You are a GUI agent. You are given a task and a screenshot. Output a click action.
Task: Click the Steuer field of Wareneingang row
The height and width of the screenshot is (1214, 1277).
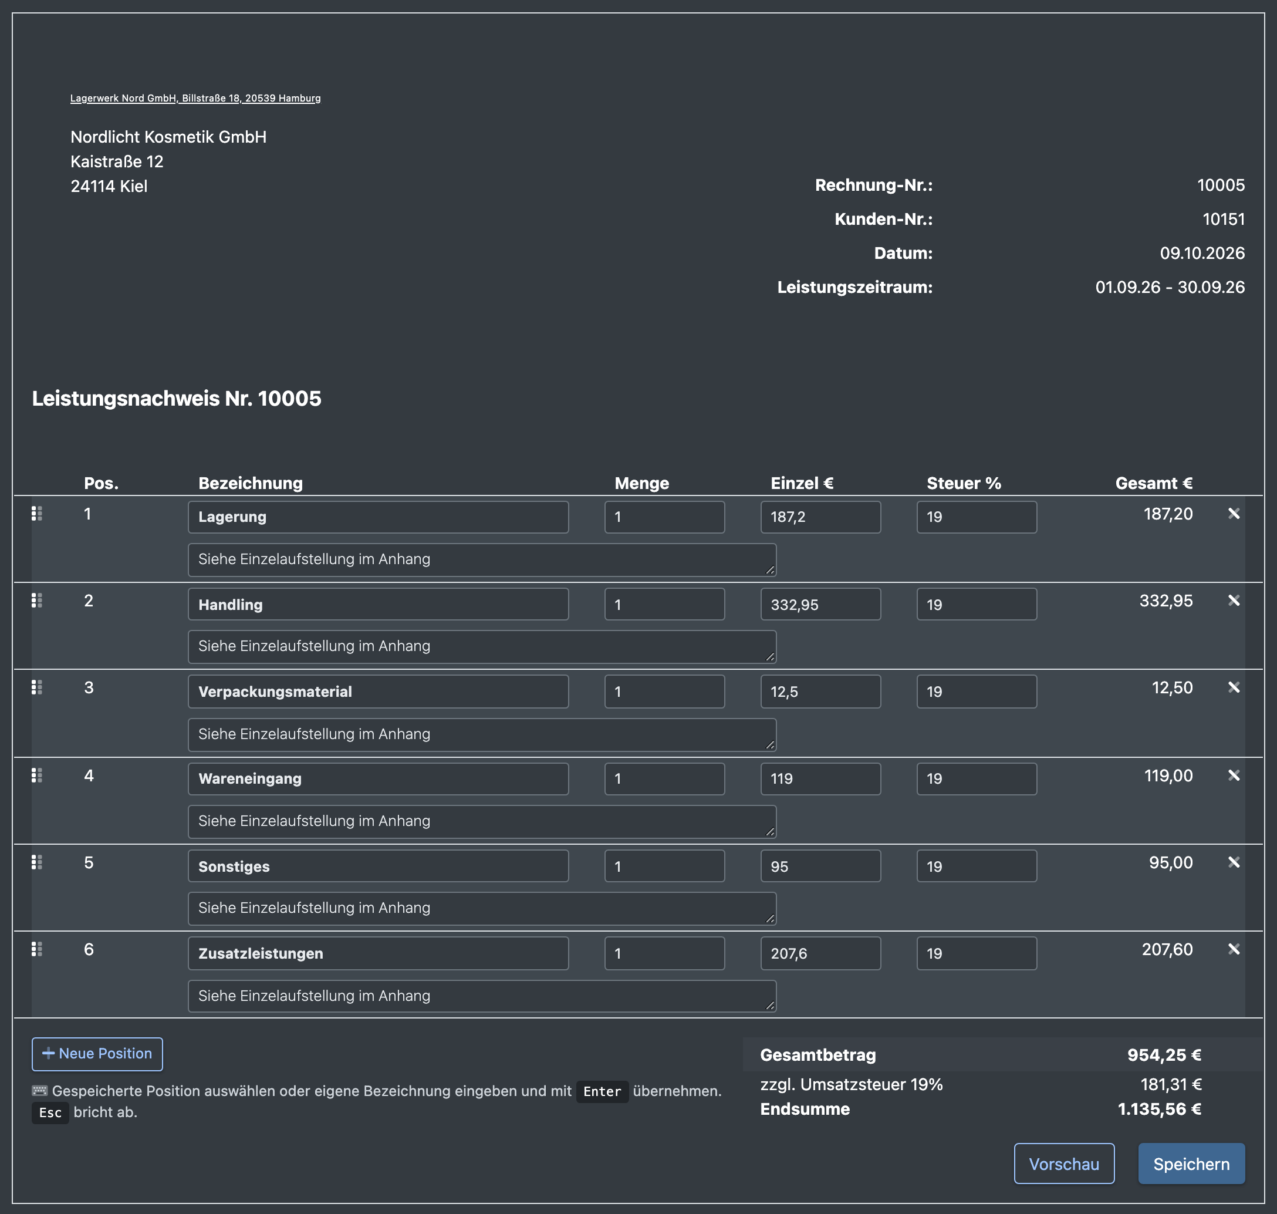tap(976, 778)
